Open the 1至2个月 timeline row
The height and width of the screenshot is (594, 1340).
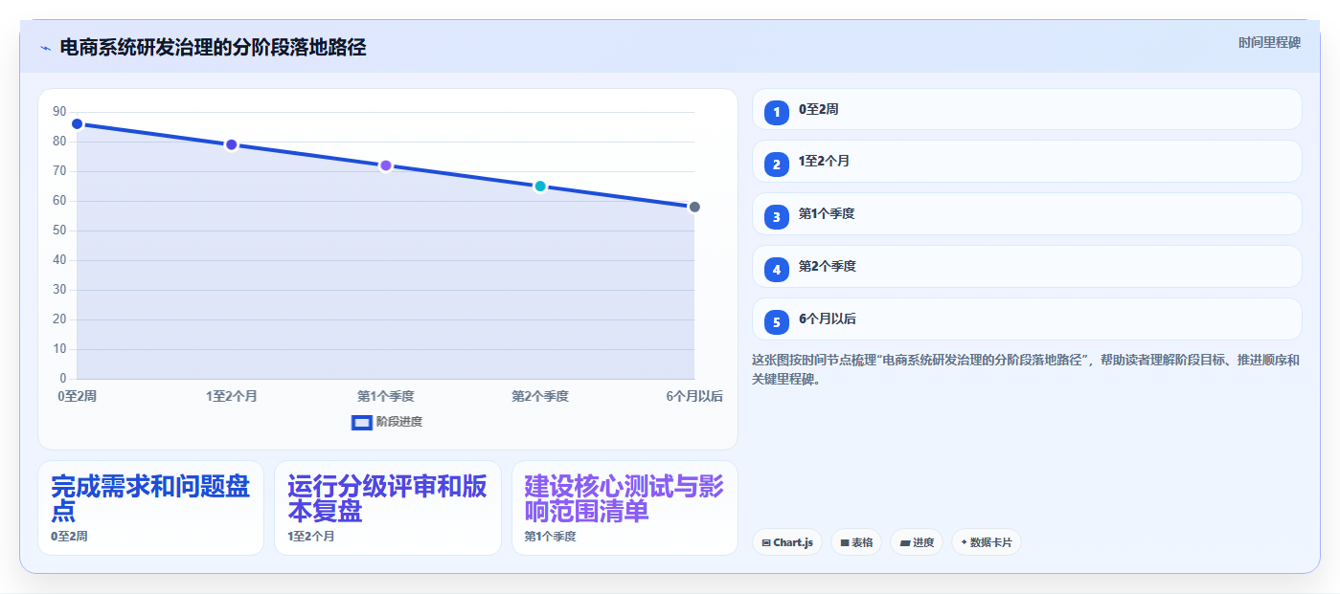1027,162
